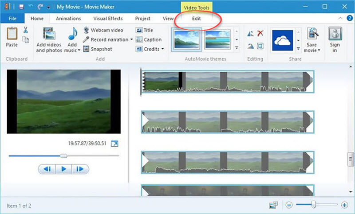Select the first AutoMovie theme thumbnail
This screenshot has height=214, width=355.
point(186,39)
